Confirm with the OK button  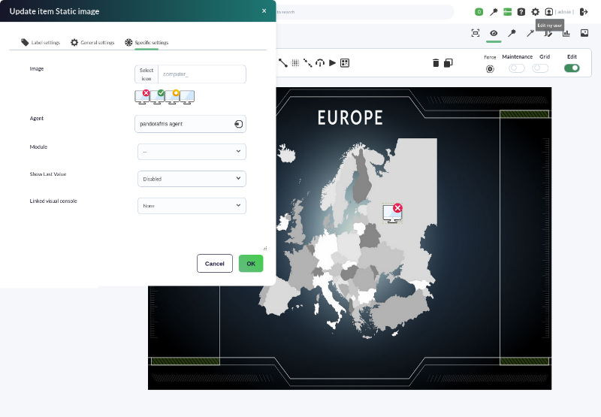pyautogui.click(x=251, y=263)
